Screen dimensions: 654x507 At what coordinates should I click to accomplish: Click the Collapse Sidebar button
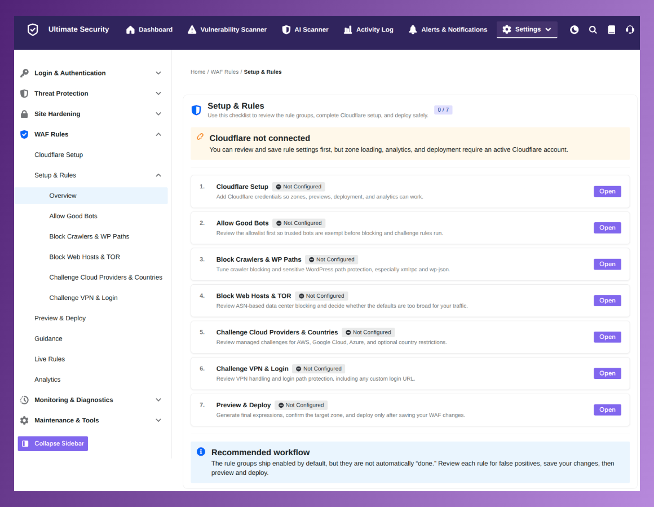[53, 444]
